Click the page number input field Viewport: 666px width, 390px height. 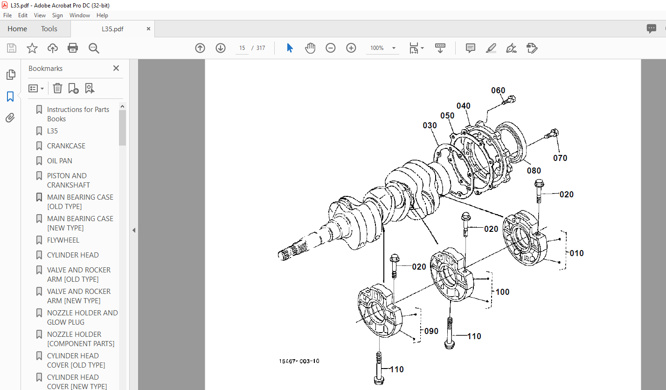click(x=242, y=48)
